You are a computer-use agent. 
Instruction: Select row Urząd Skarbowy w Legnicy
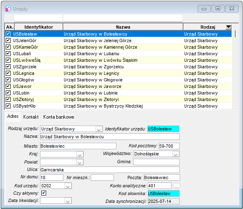[x=118, y=73]
